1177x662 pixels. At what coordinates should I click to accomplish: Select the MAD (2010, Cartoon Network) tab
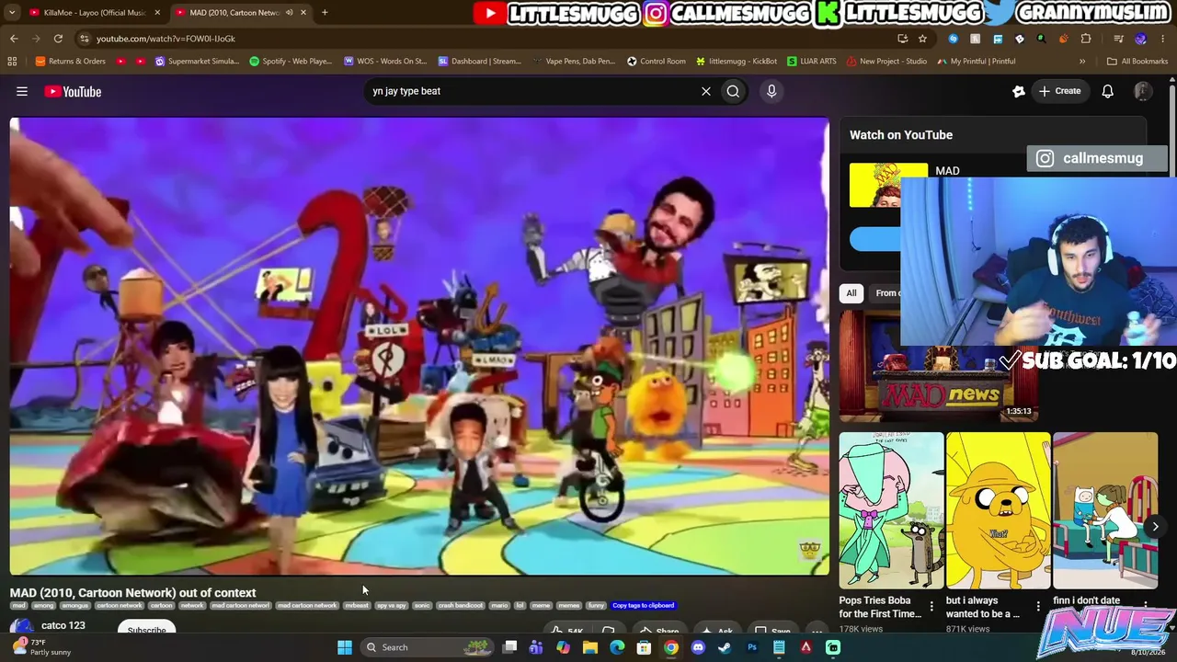[x=234, y=13]
